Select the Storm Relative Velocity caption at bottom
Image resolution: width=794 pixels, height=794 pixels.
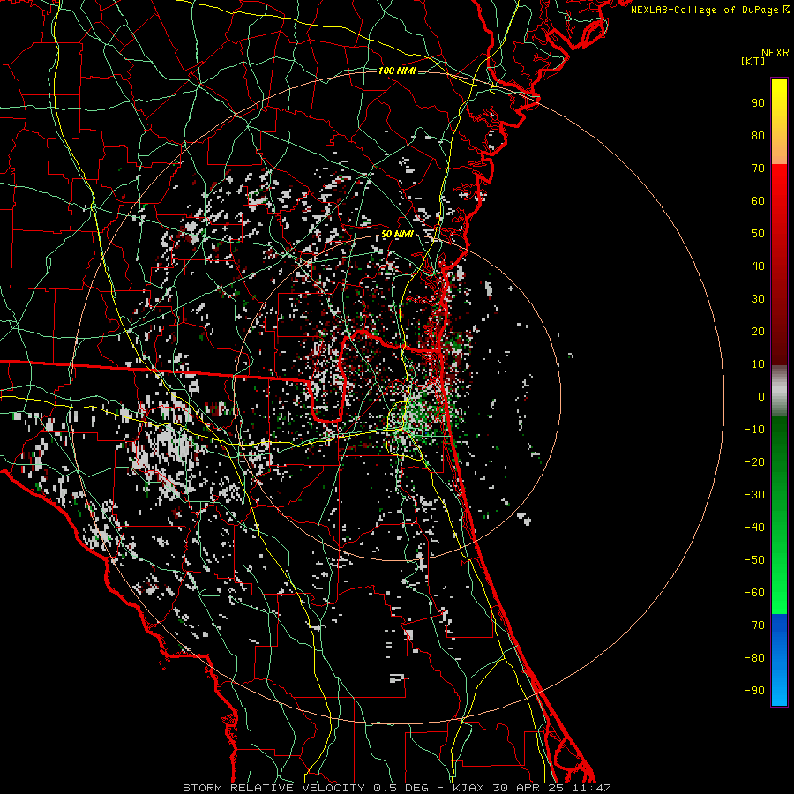point(396,788)
